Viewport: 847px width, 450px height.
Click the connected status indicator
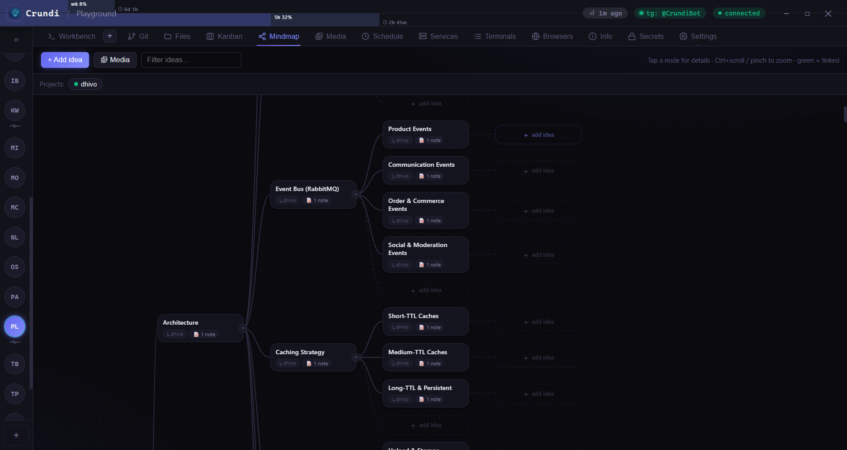[x=739, y=13]
